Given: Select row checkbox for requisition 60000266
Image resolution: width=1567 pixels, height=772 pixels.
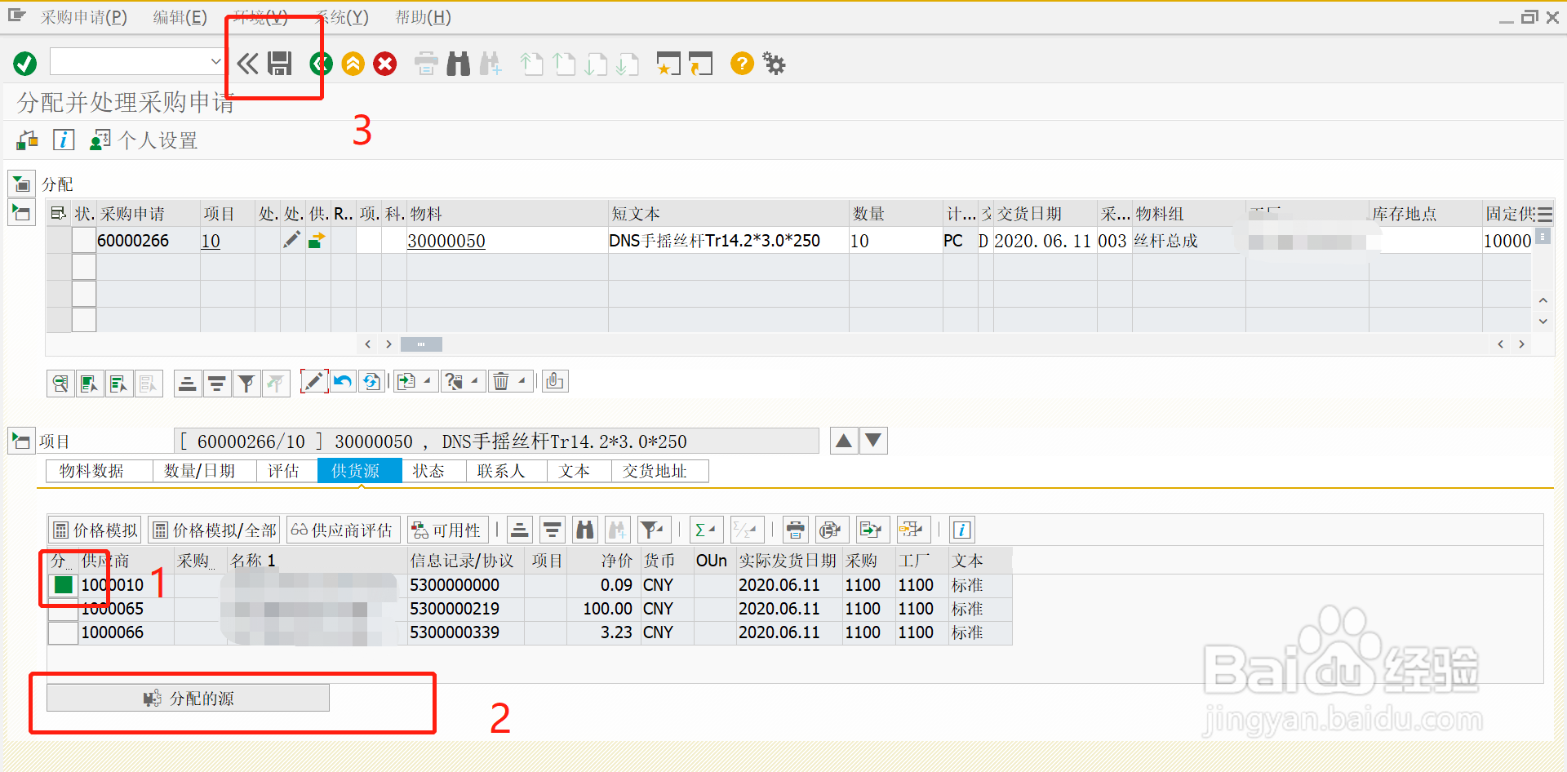Looking at the screenshot, I should coord(84,240).
